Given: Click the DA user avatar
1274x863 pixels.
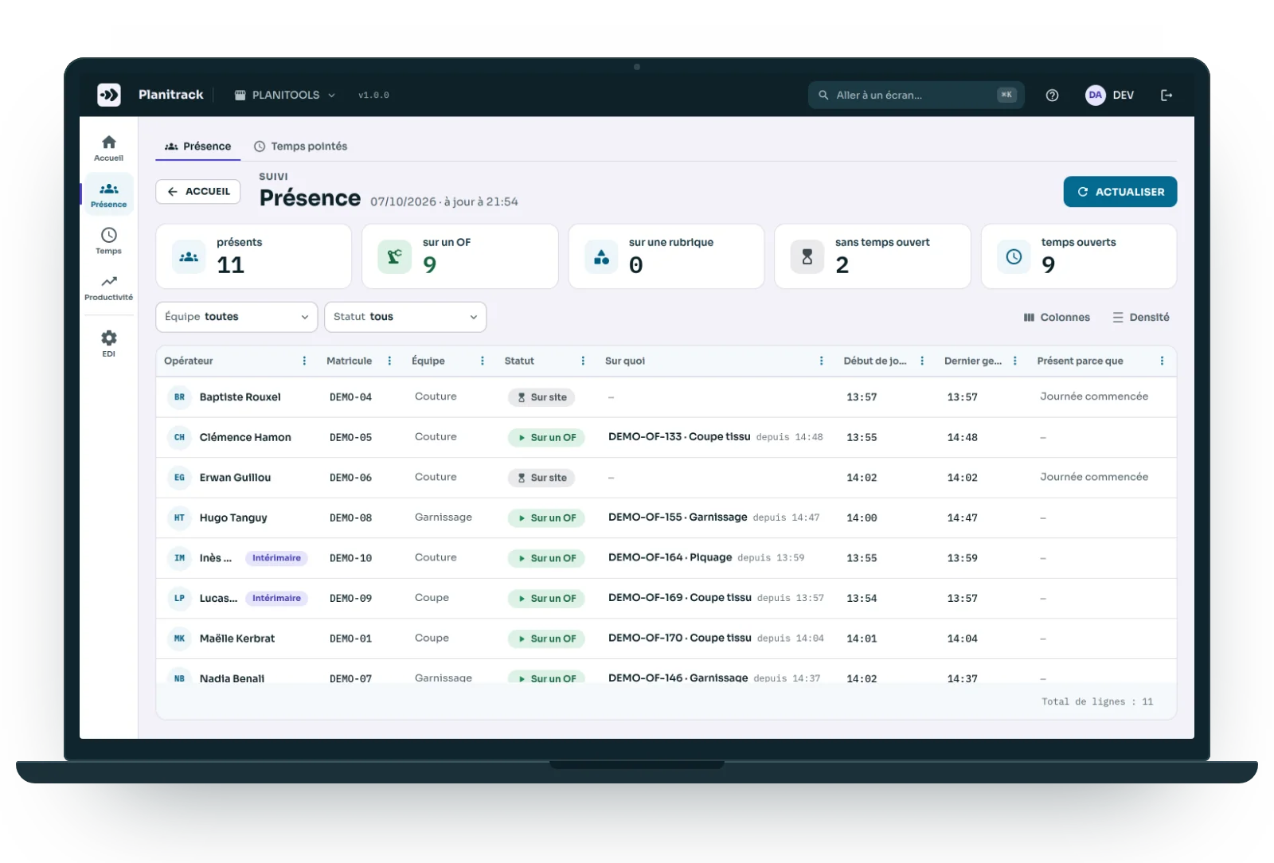Looking at the screenshot, I should coord(1096,95).
